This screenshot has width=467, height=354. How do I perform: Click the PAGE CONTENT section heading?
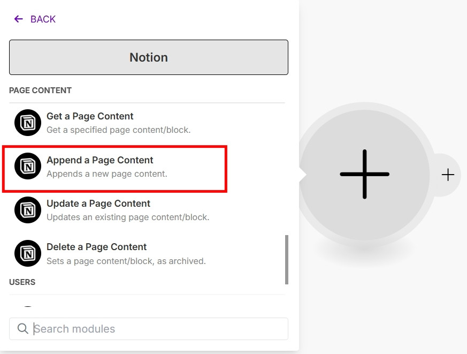41,91
